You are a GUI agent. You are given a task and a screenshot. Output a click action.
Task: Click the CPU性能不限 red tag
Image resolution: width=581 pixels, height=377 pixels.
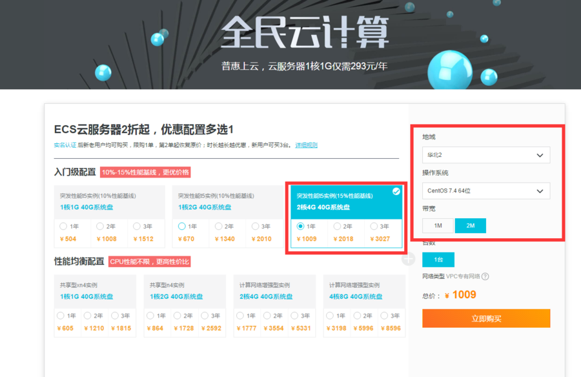(149, 261)
